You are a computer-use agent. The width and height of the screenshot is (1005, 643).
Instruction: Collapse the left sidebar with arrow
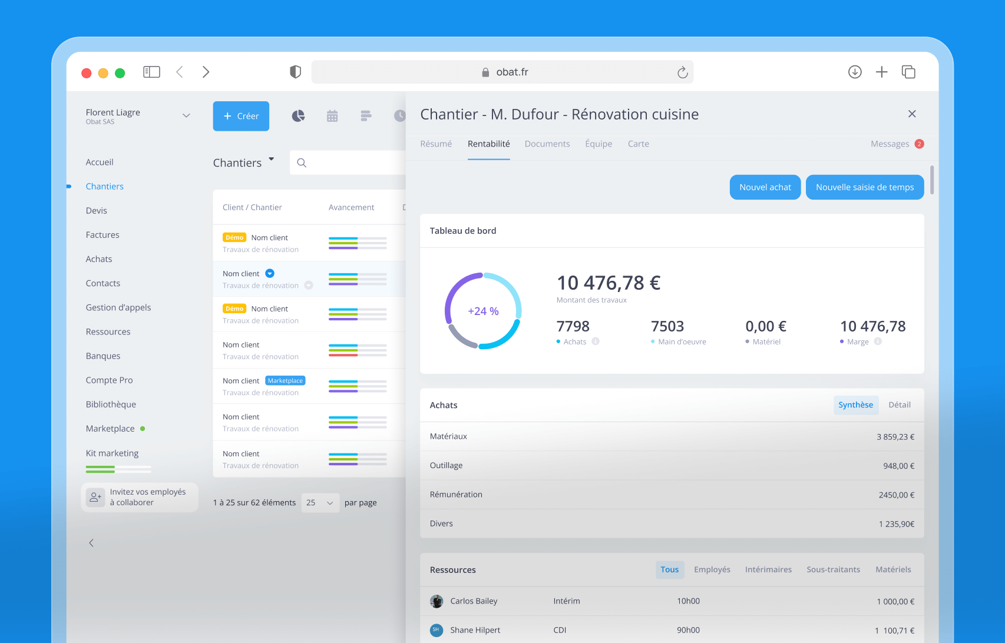[91, 543]
